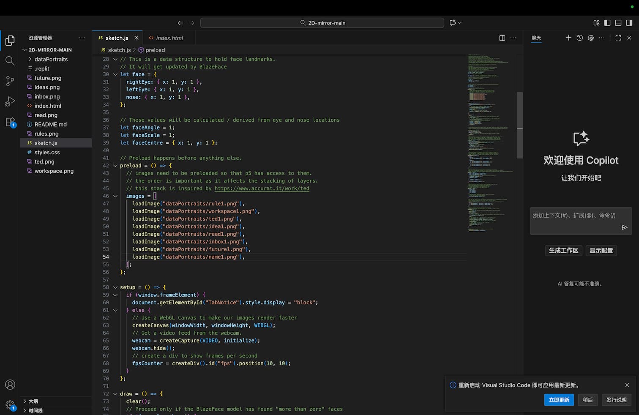639x415 pixels.
Task: Click the 生成工作区 button
Action: point(563,251)
